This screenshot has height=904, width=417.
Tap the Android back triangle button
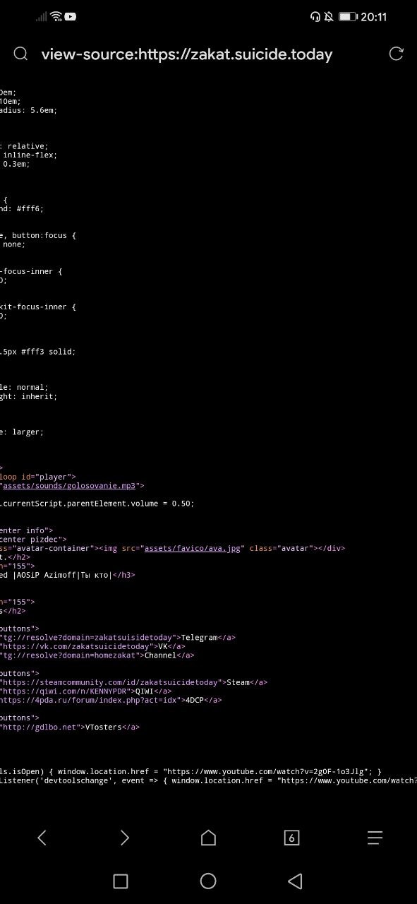pos(296,881)
